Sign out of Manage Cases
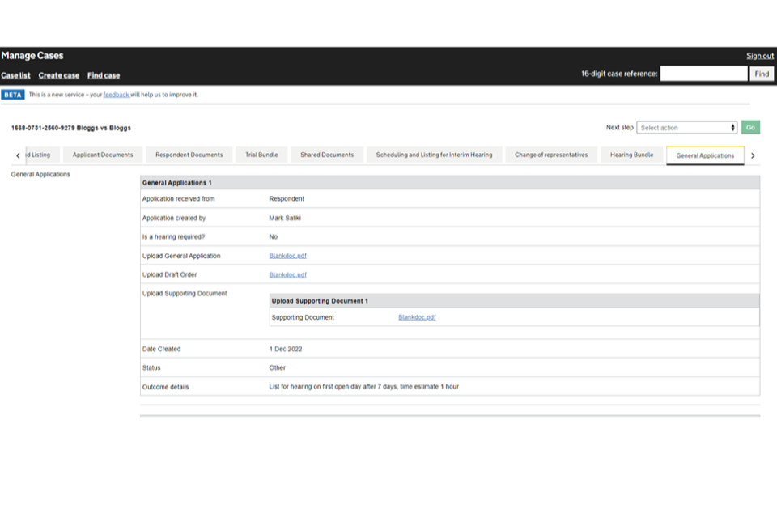Image resolution: width=777 pixels, height=518 pixels. pos(759,56)
